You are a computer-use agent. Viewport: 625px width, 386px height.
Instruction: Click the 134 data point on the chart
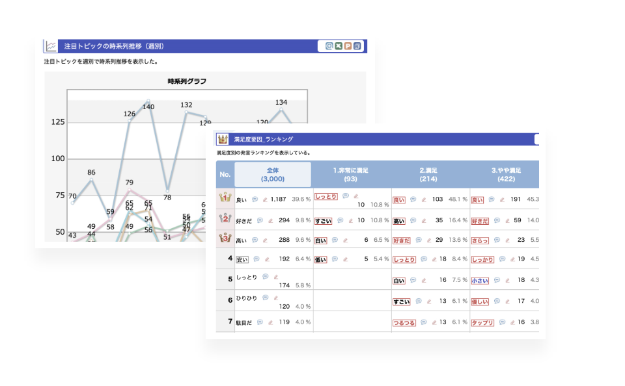(281, 109)
